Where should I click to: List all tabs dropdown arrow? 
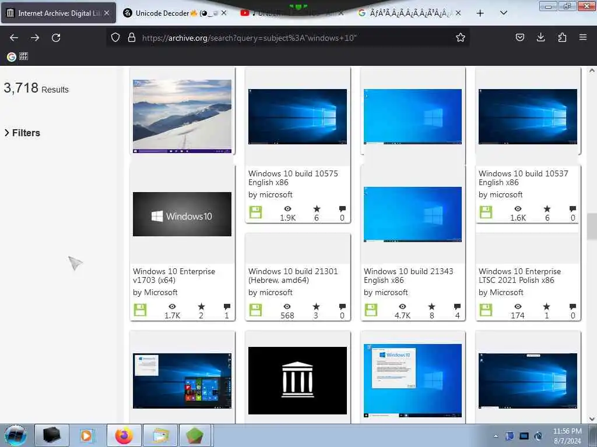pyautogui.click(x=503, y=13)
